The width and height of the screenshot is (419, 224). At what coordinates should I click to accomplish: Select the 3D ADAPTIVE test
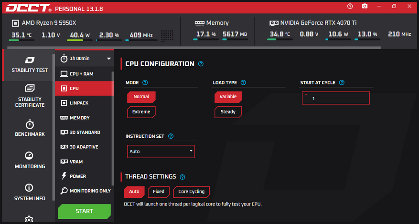coord(84,147)
